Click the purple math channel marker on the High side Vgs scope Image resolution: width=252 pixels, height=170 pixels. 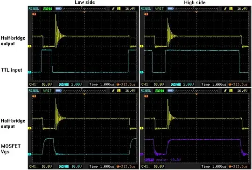coord(141,154)
